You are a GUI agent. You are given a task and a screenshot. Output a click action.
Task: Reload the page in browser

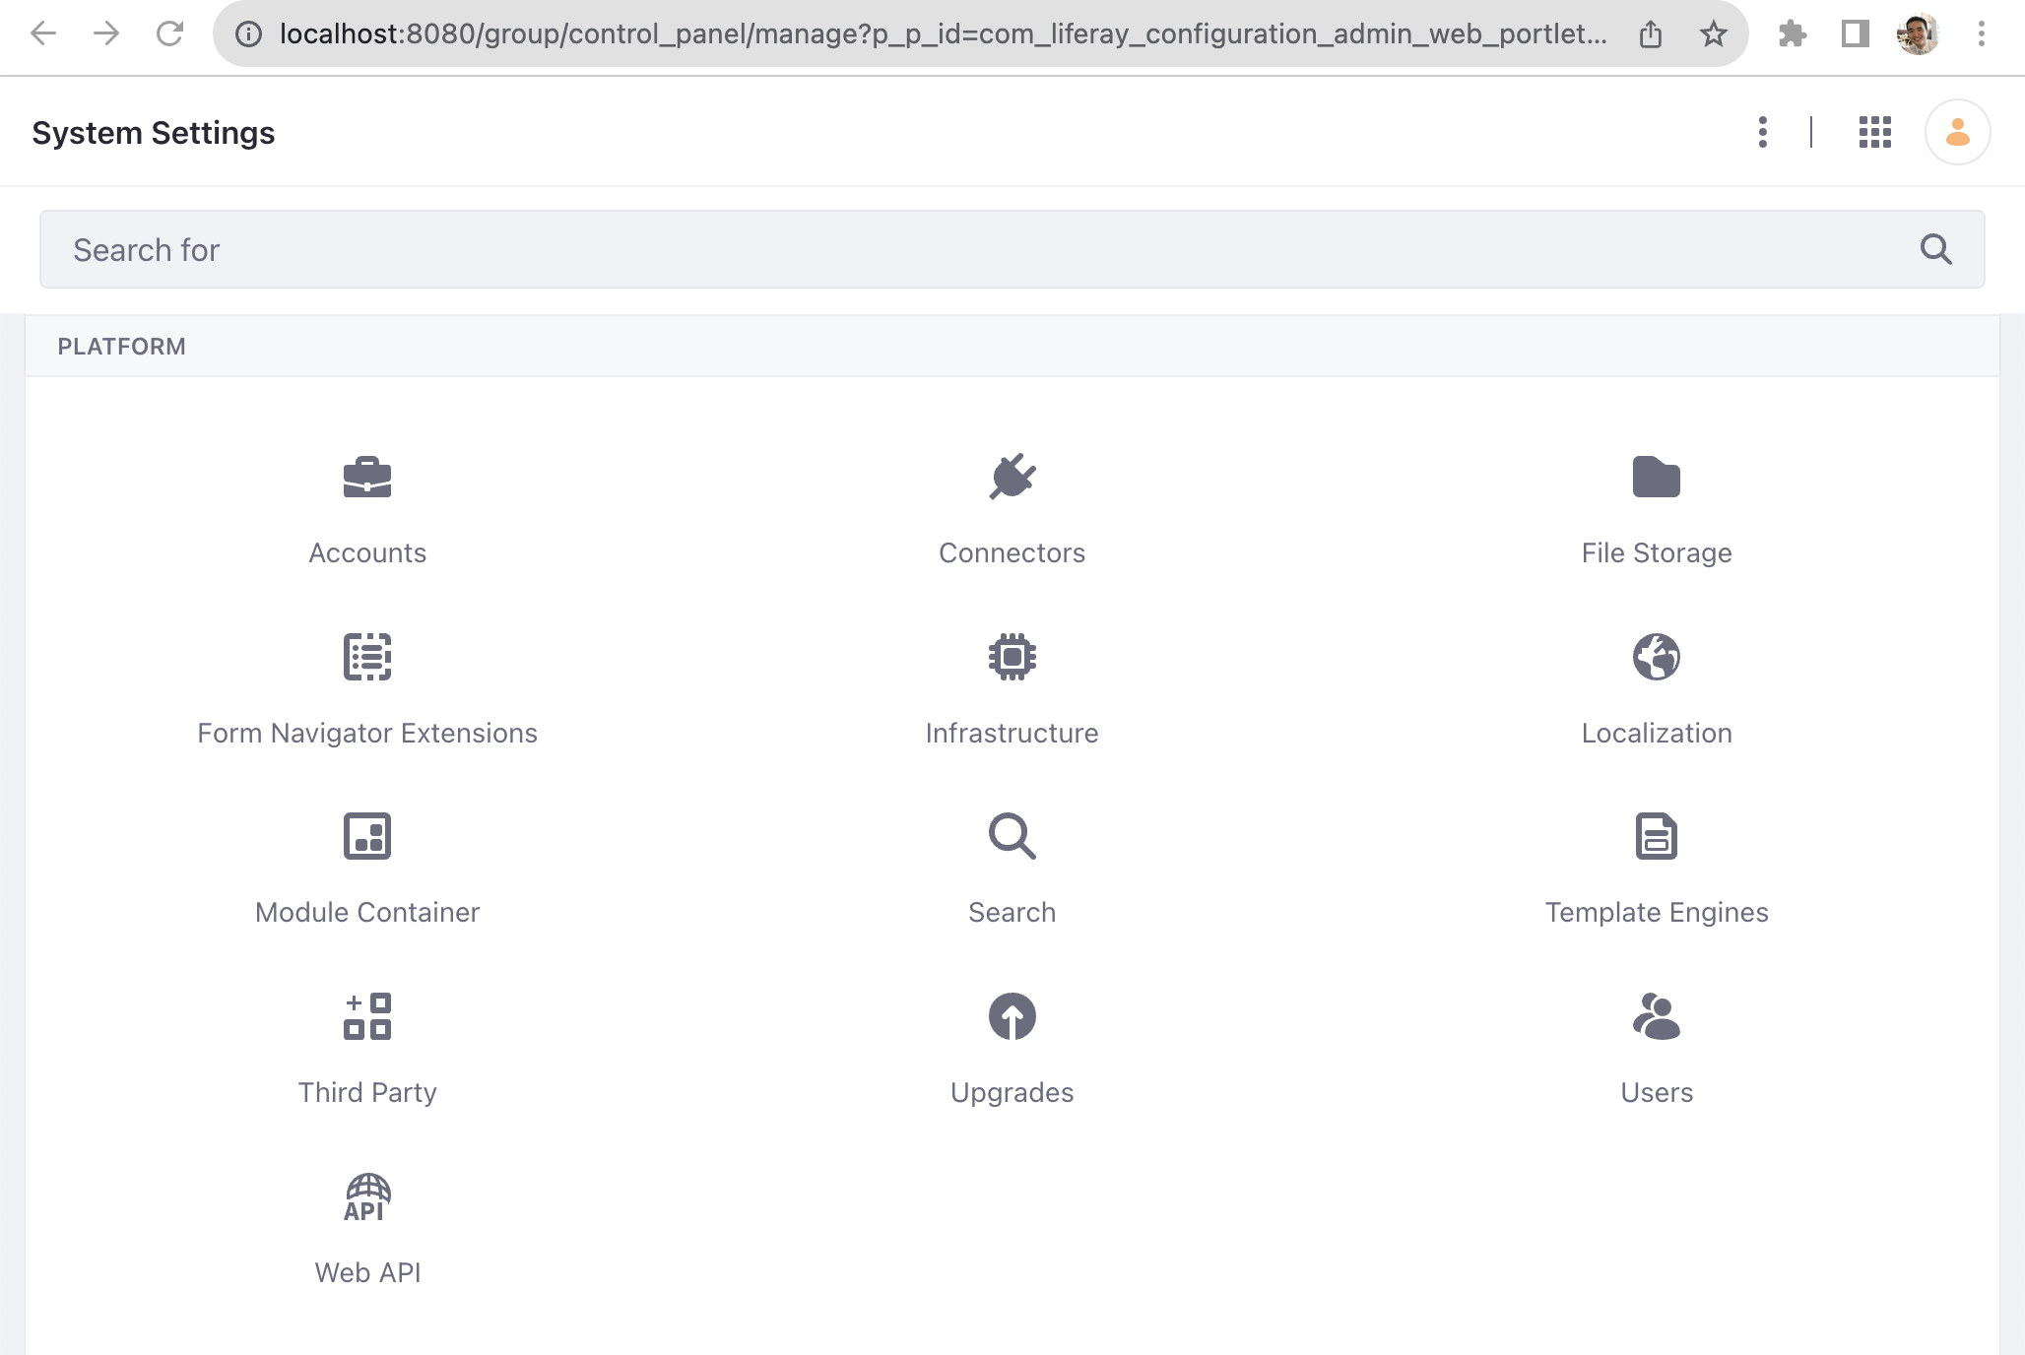(x=169, y=34)
